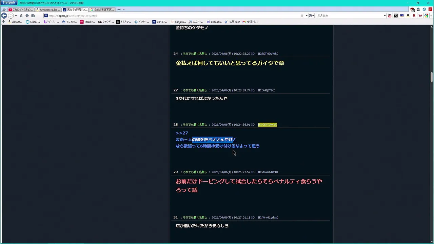
Task: Search using the Yahoo search button
Action: pos(420,16)
